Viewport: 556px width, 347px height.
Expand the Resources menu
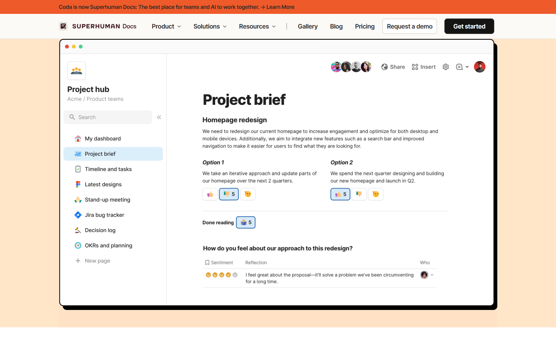tap(258, 26)
